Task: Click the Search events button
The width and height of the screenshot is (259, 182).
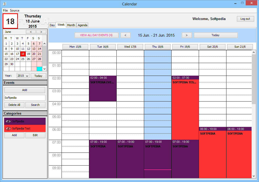Action: tap(35, 105)
